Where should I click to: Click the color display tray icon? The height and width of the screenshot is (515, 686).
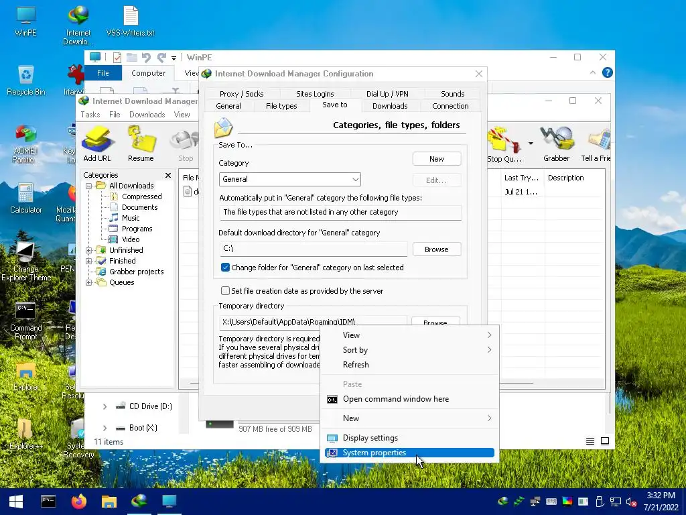[567, 502]
